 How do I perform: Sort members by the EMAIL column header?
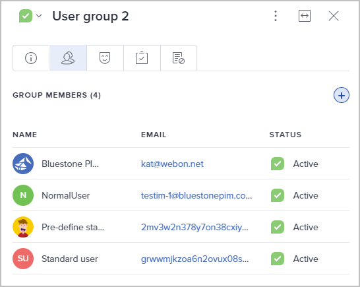pyautogui.click(x=154, y=135)
